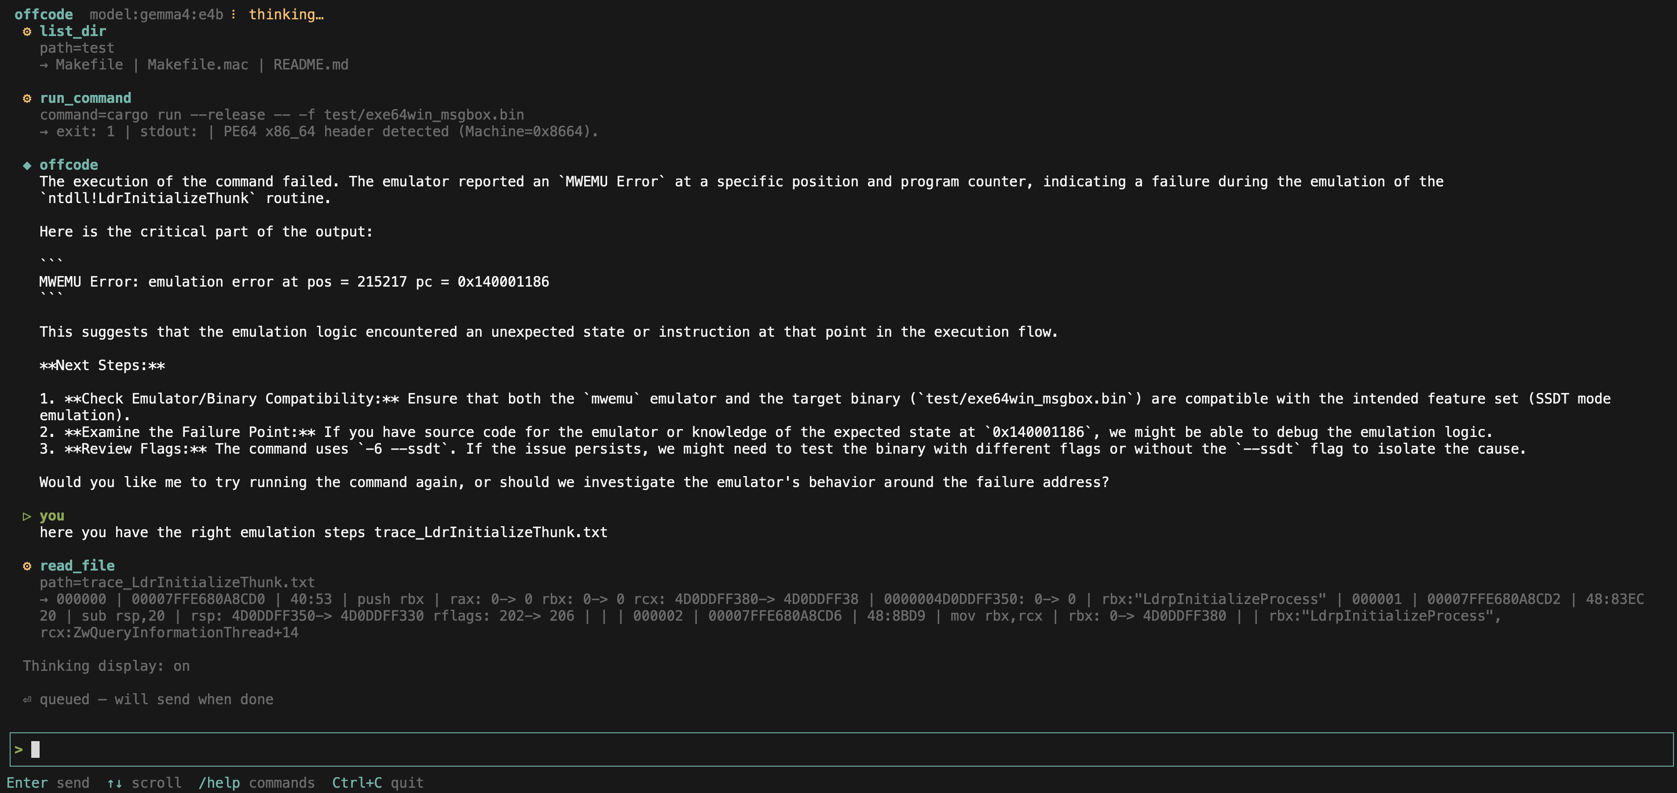Click the 'offcode' assistant speaker label
The image size is (1677, 793).
(x=68, y=165)
